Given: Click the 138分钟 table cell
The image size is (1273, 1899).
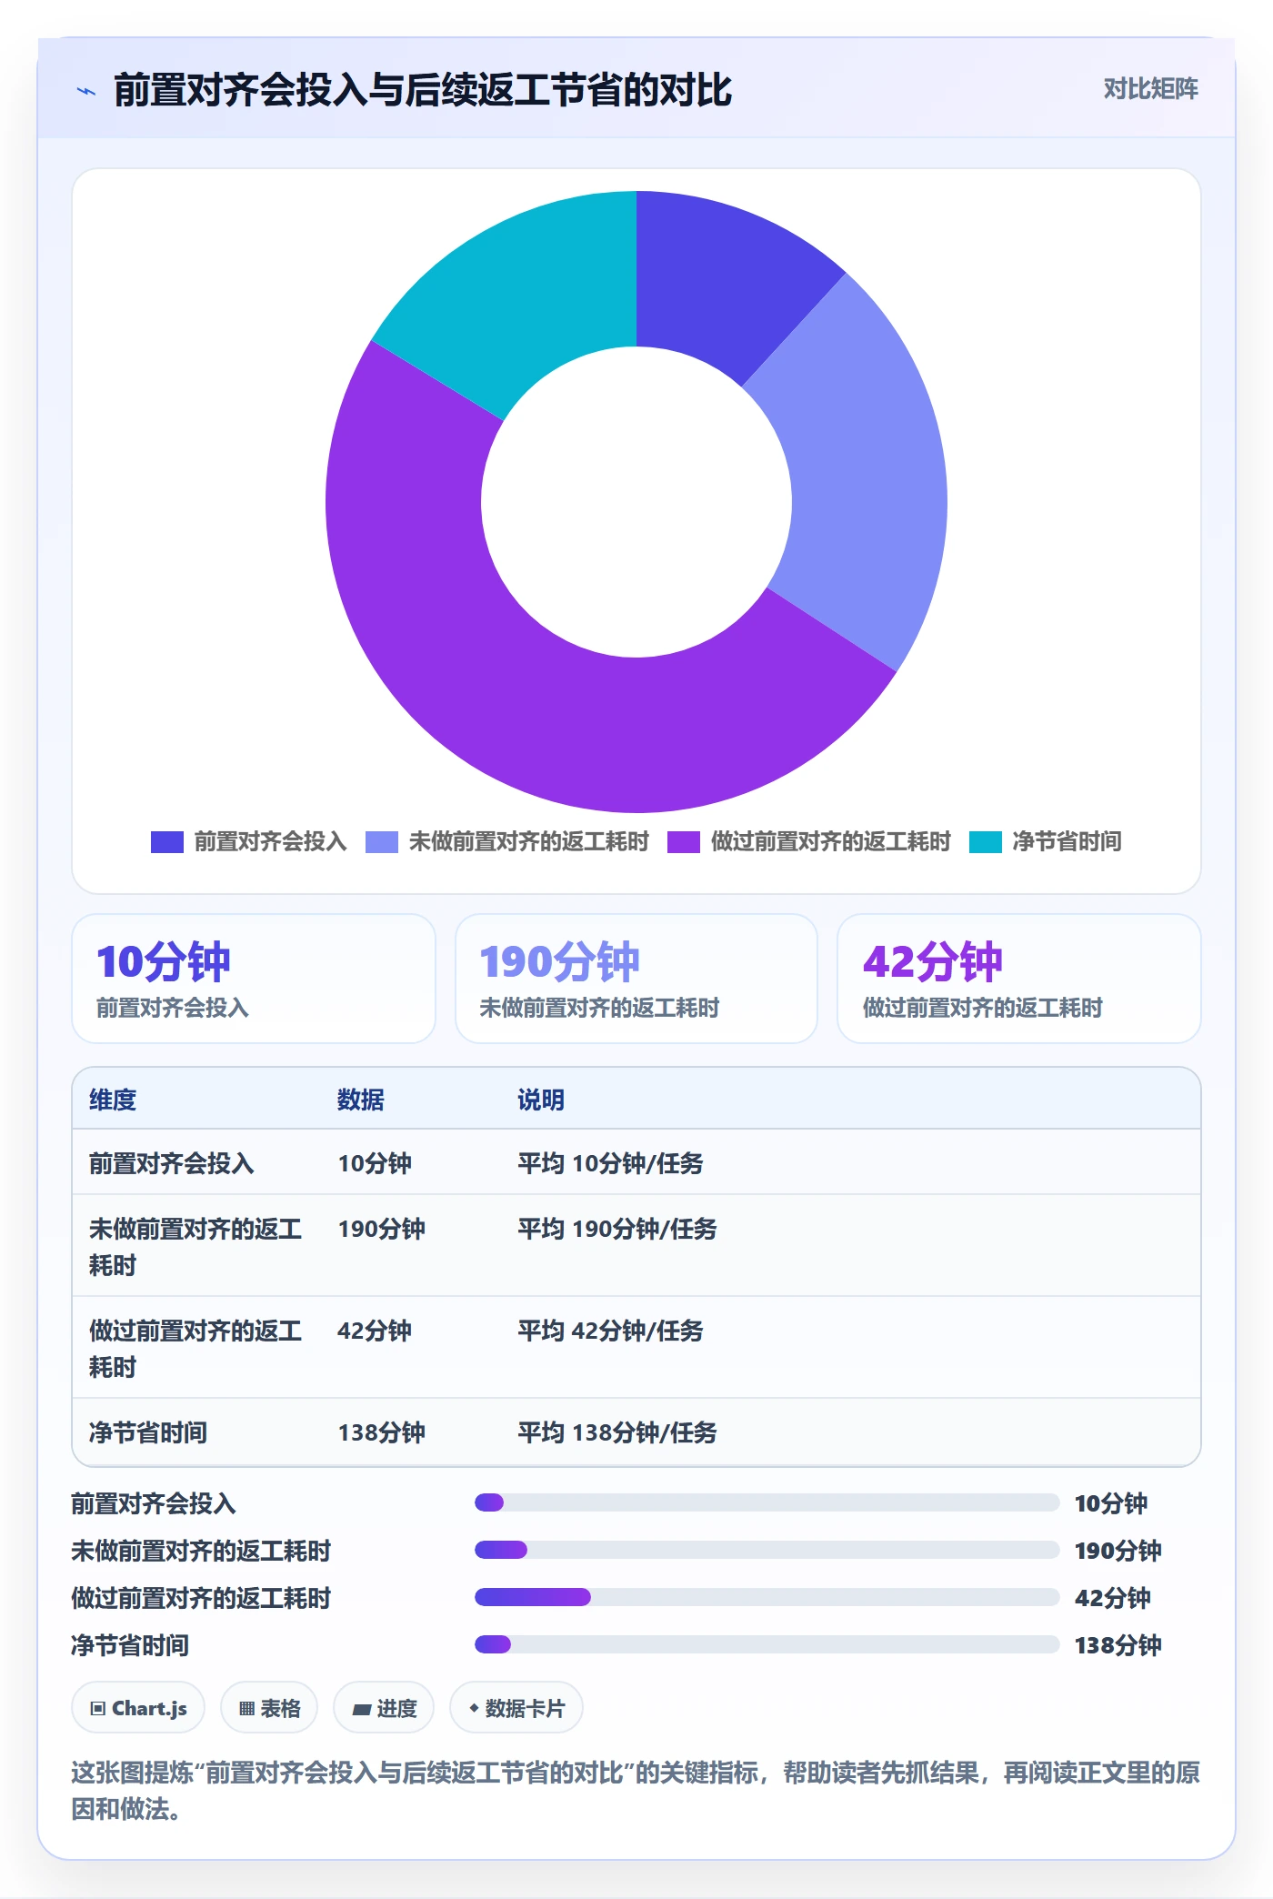Looking at the screenshot, I should pos(382,1432).
